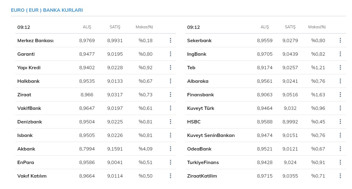Image resolution: width=352 pixels, height=189 pixels.
Task: Expand the Teb row's options menu
Action: 340,67
